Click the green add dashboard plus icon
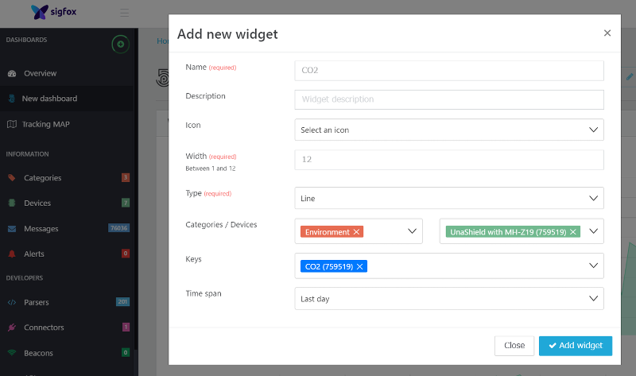 121,45
